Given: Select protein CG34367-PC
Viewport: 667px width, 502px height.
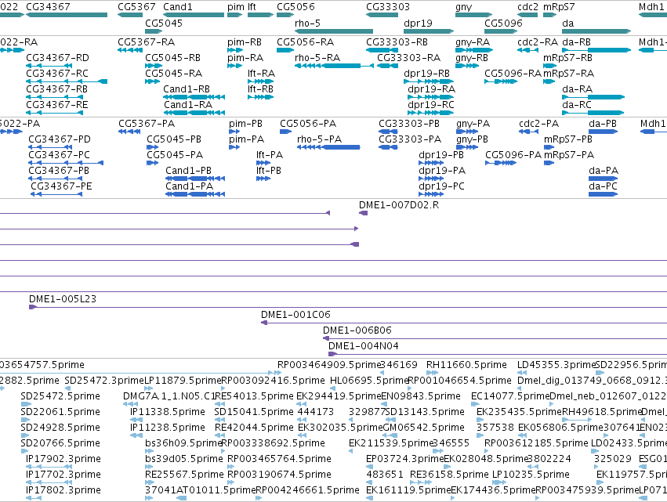Looking at the screenshot, I should point(66,163).
